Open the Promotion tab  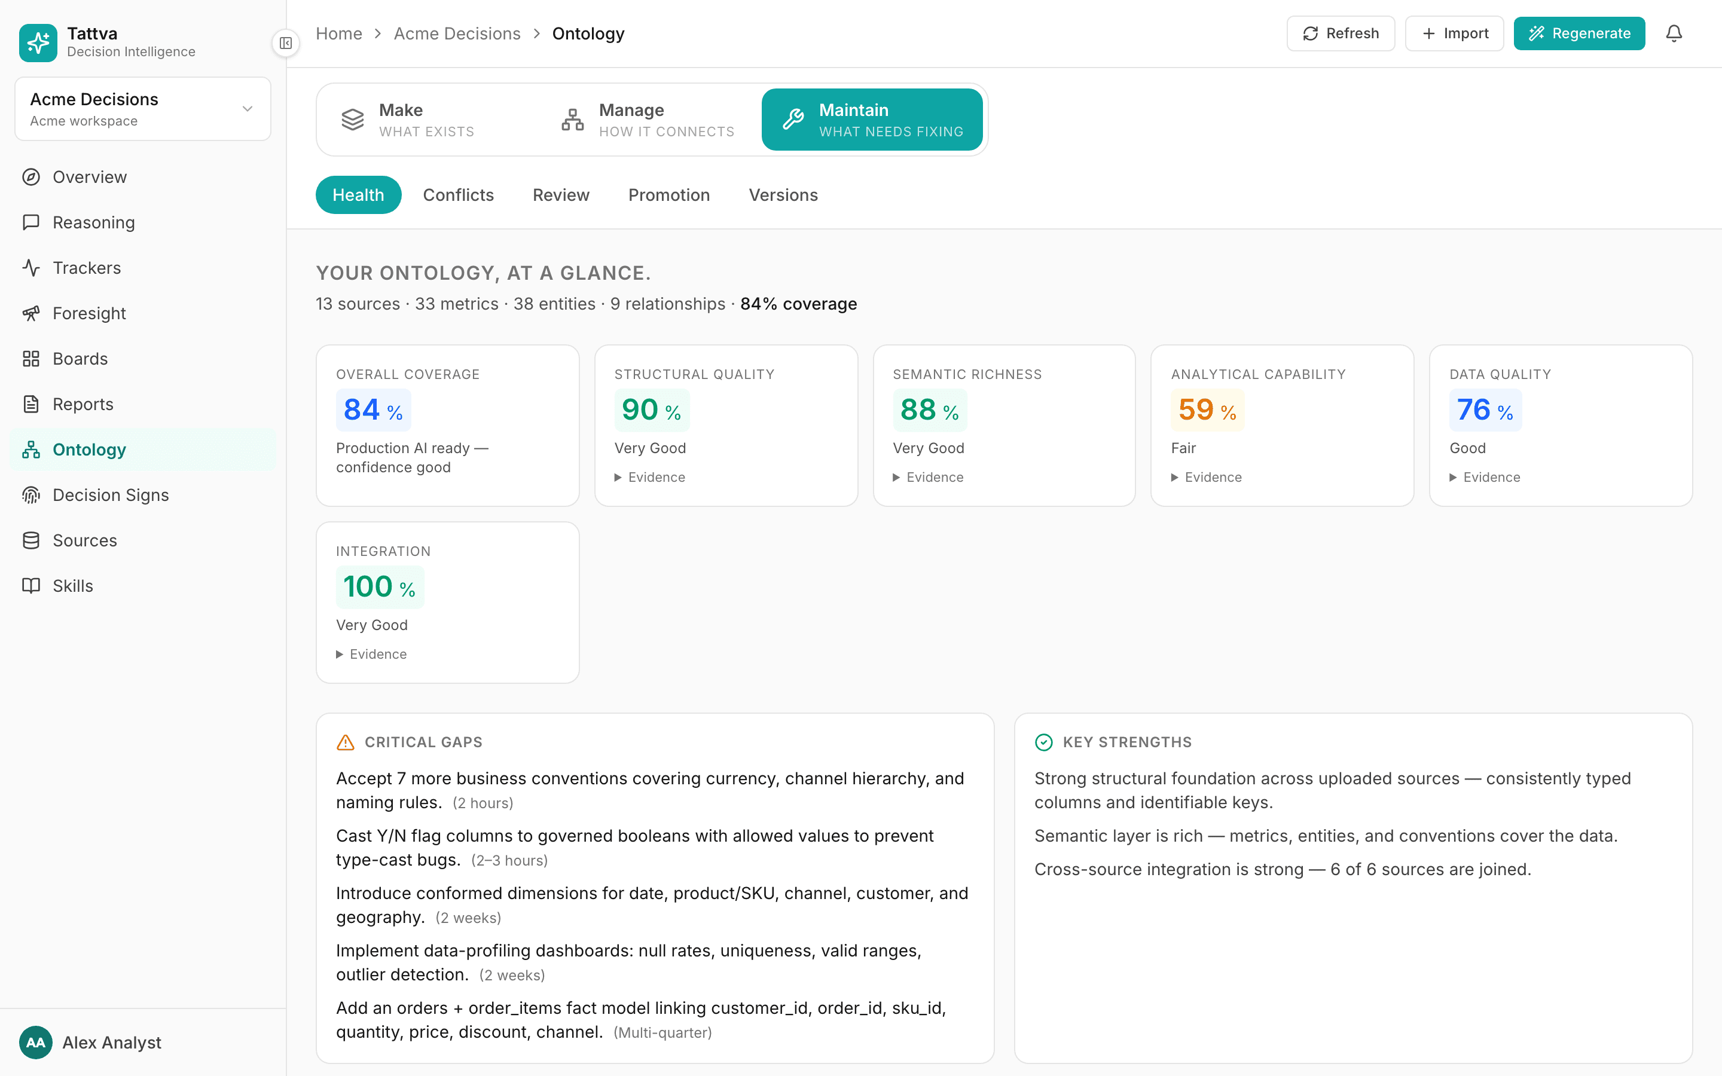pos(669,195)
